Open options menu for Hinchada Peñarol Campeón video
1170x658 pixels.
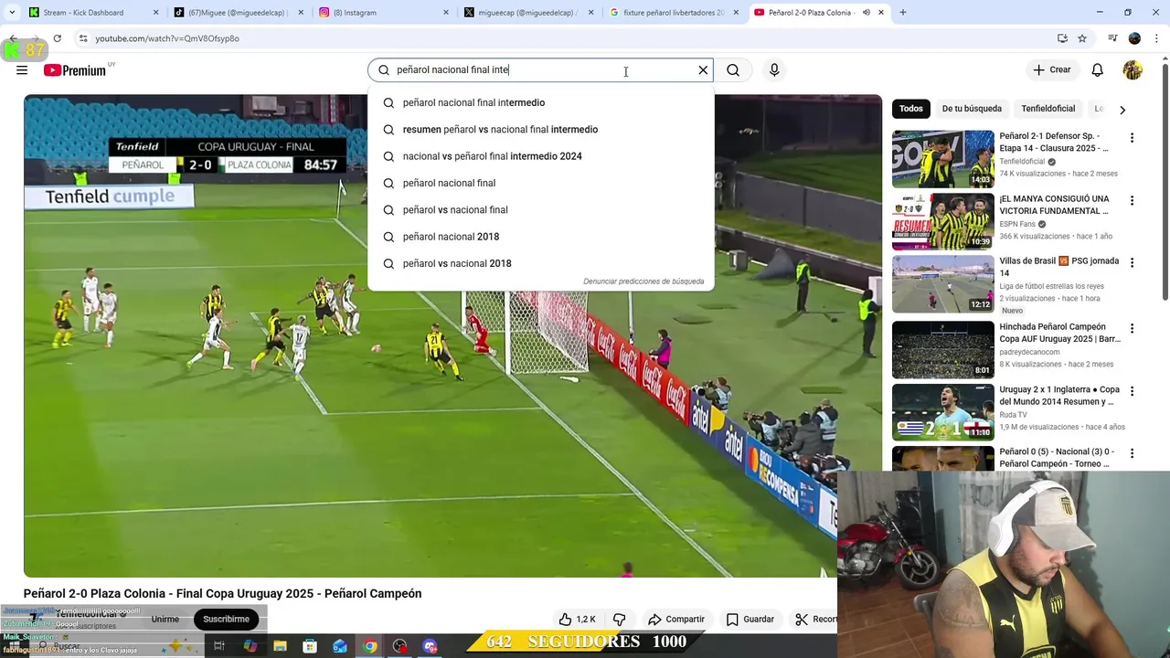pyautogui.click(x=1132, y=328)
